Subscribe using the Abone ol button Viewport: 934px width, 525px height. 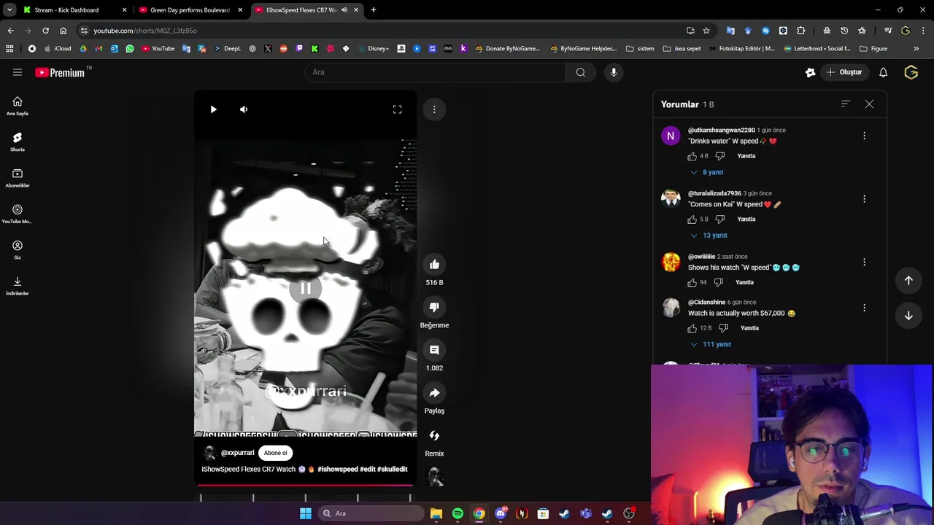[276, 453]
